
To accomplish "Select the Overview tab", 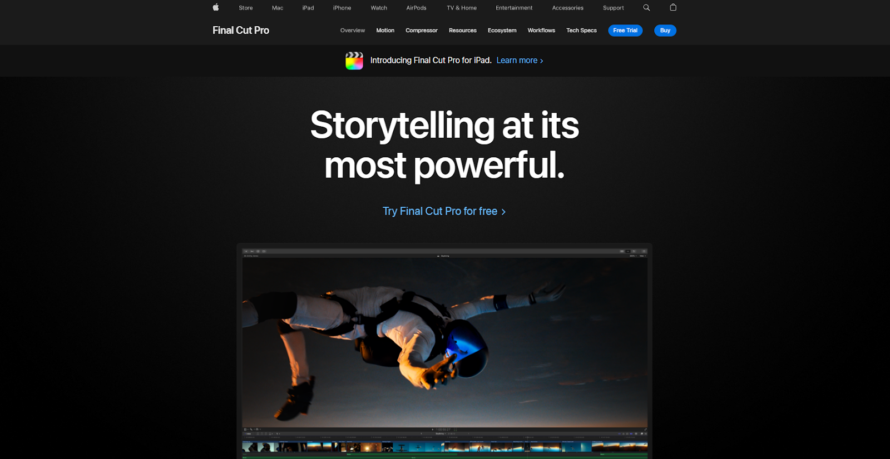I will pyautogui.click(x=353, y=31).
